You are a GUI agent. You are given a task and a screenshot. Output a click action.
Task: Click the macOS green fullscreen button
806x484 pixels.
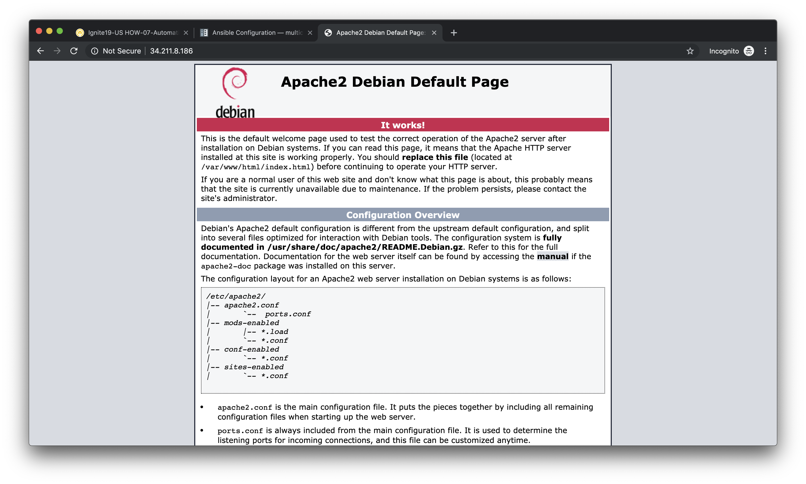pos(60,31)
